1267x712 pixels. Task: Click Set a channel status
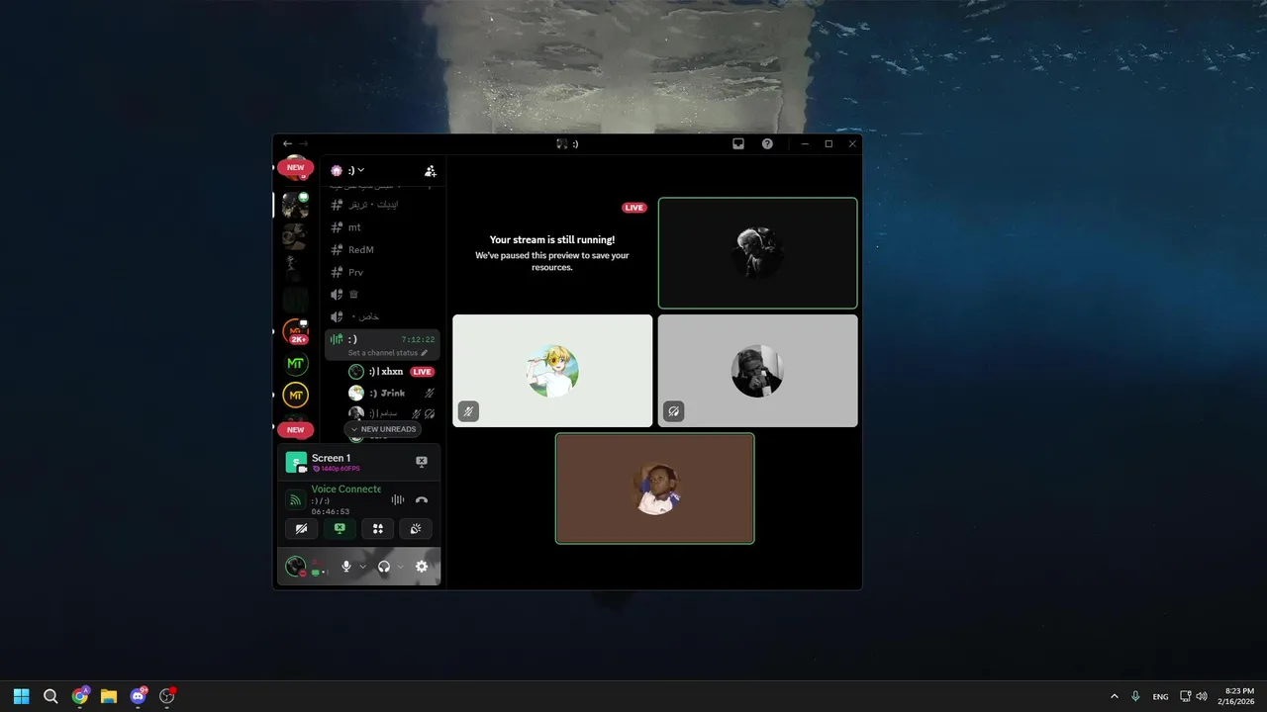click(388, 353)
